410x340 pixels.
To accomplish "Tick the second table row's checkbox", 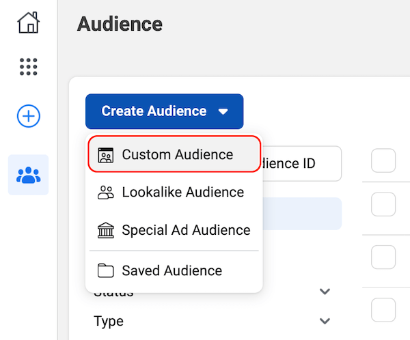I will click(383, 257).
